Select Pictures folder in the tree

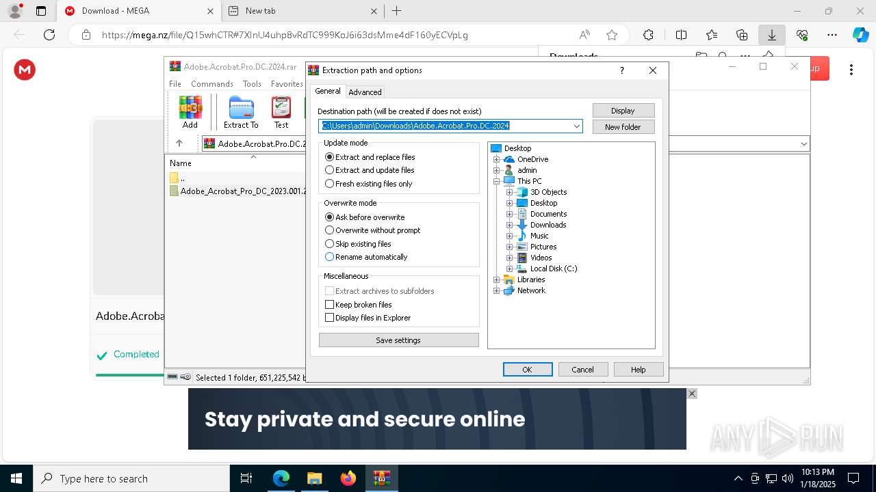(543, 247)
